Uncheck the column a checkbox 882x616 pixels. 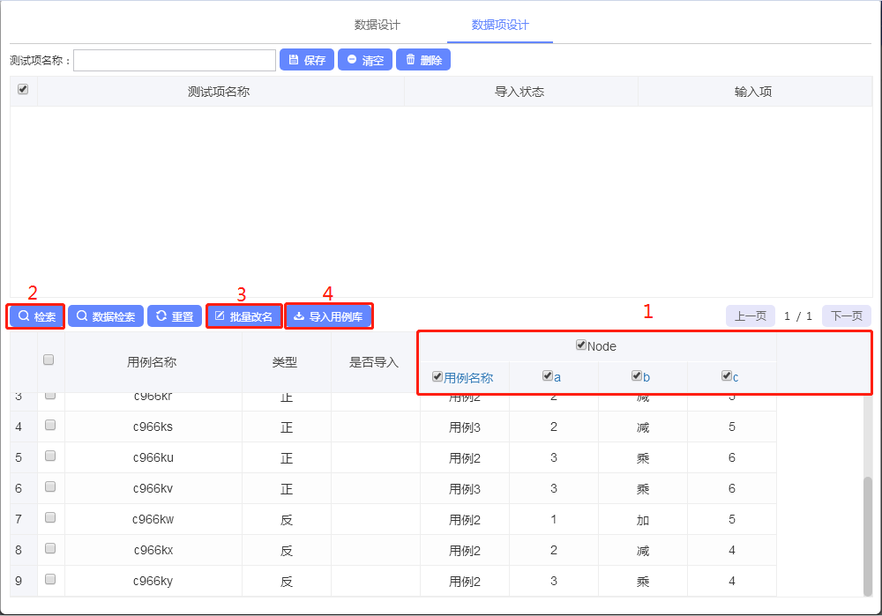click(548, 376)
